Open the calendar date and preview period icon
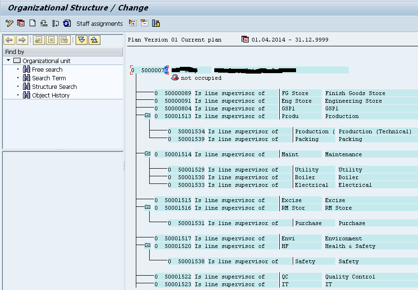 click(21, 23)
